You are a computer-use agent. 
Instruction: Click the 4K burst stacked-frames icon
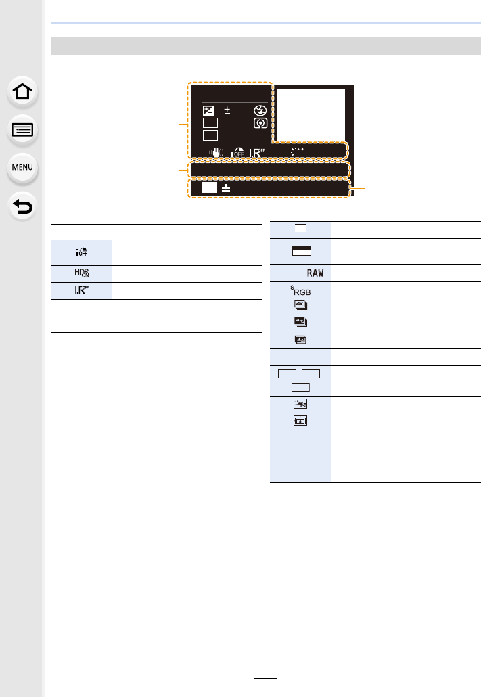(x=301, y=305)
